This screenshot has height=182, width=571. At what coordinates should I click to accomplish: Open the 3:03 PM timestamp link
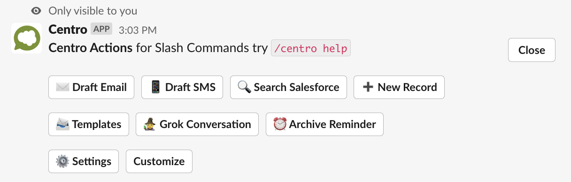pyautogui.click(x=138, y=30)
